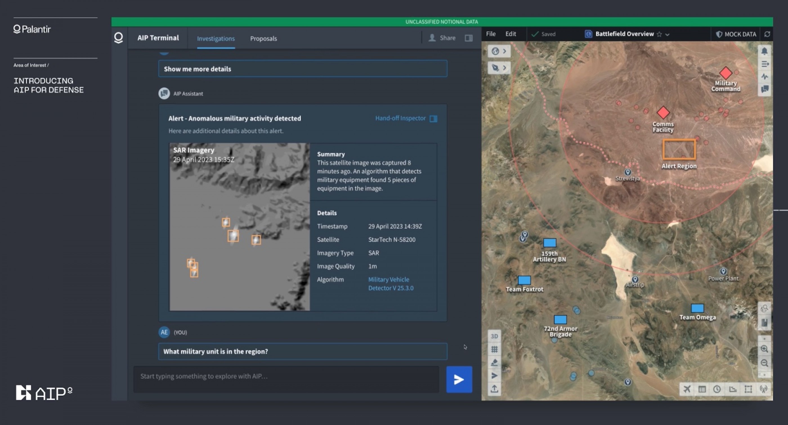Select the Military Command red diamond marker

point(726,73)
